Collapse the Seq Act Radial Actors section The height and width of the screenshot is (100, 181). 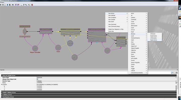coord(2,75)
